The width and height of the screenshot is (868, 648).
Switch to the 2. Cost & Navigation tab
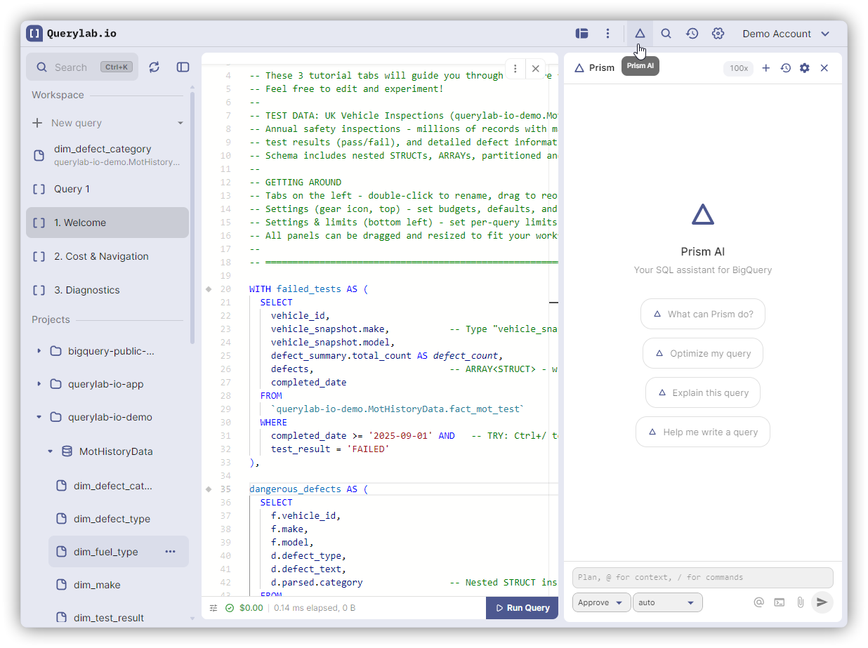(101, 256)
